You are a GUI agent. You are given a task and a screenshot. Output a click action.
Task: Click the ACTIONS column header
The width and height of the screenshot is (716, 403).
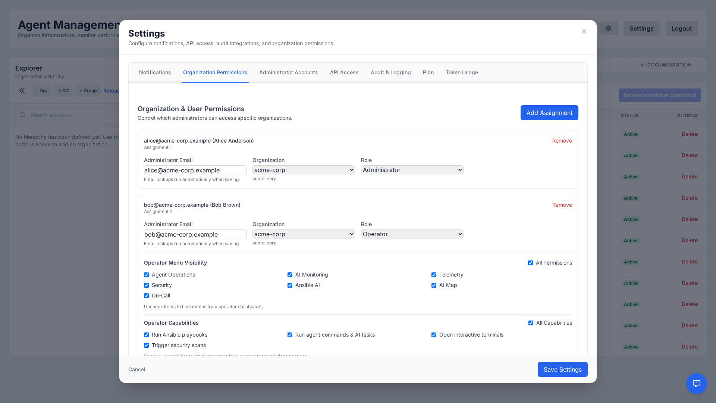(x=687, y=116)
